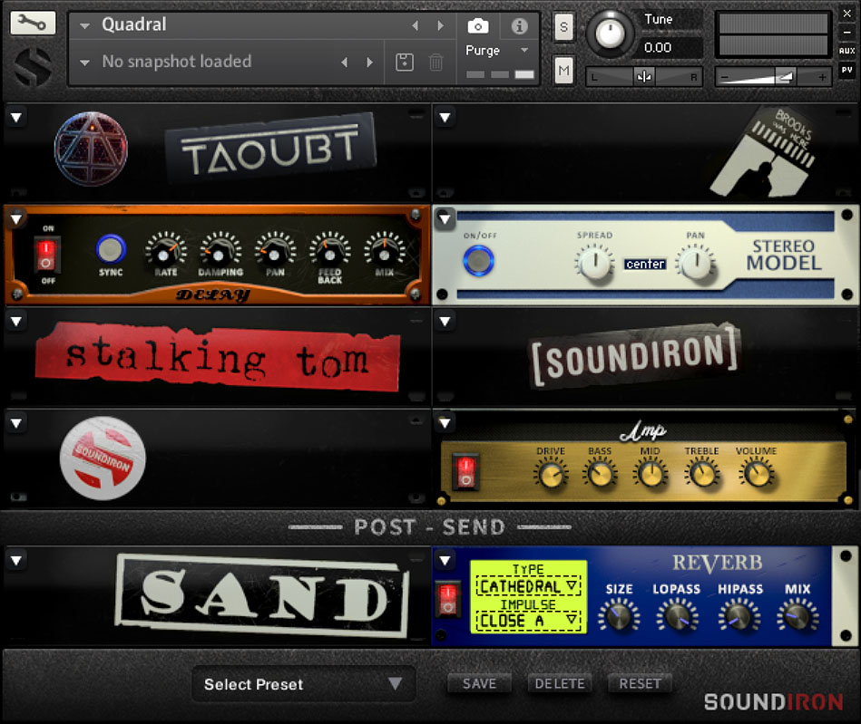Save the snapshot with the disk icon
This screenshot has width=861, height=724.
tap(405, 62)
